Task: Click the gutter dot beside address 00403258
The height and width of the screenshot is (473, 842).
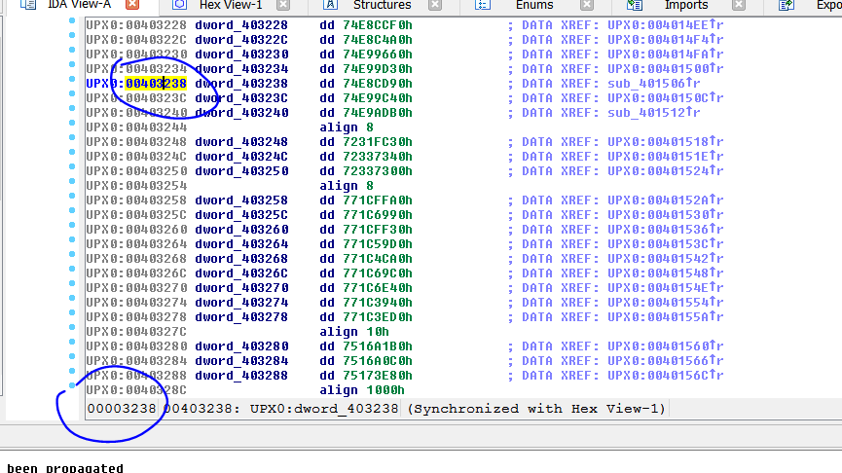Action: [72, 200]
